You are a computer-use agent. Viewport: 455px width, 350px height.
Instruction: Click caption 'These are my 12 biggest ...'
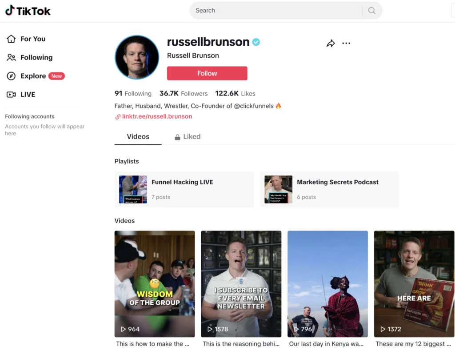pos(413,344)
